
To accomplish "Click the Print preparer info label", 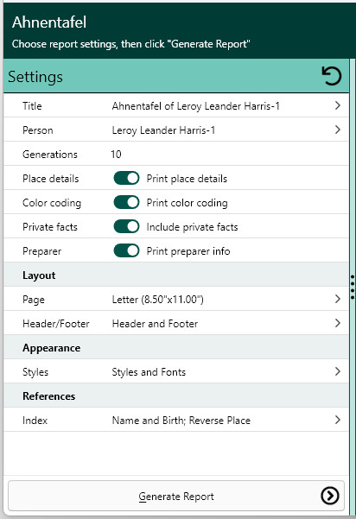I will coord(188,251).
